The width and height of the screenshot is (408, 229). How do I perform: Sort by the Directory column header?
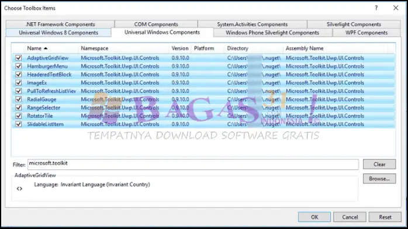click(254, 48)
